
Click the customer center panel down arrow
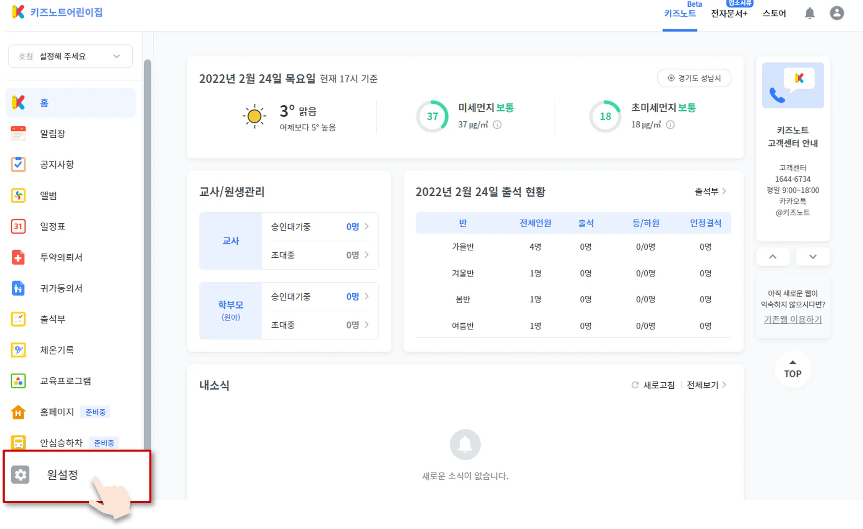click(812, 256)
